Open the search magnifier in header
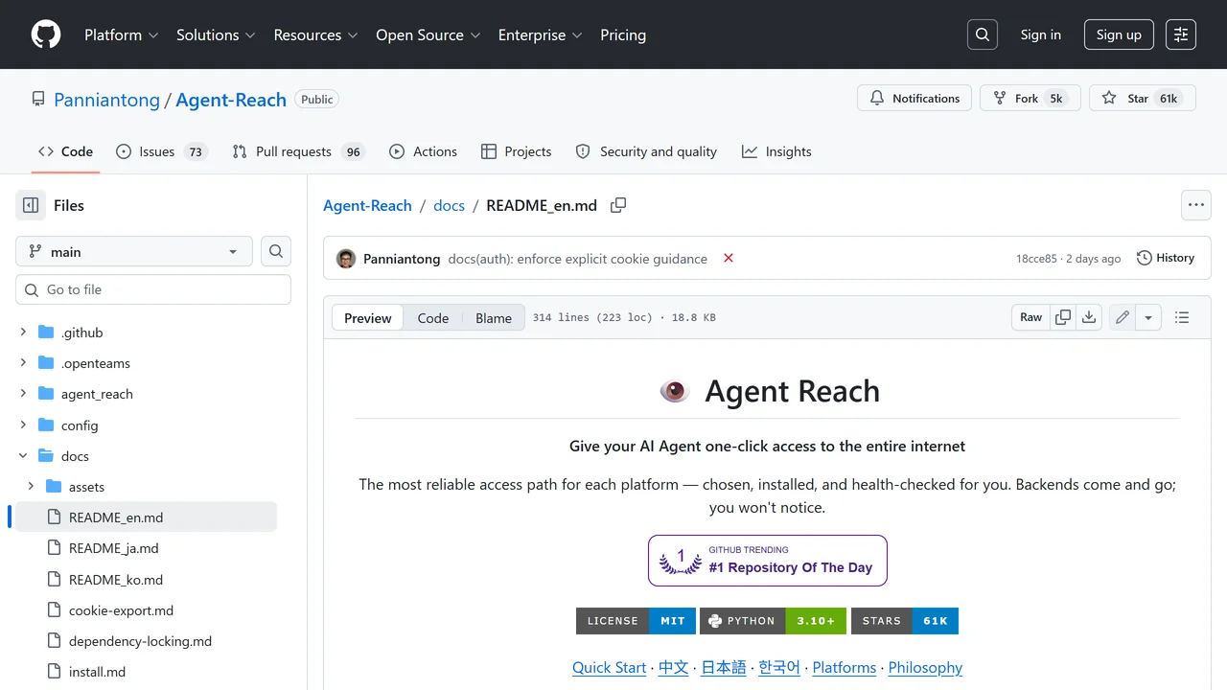Viewport: 1227px width, 690px height. click(x=983, y=34)
